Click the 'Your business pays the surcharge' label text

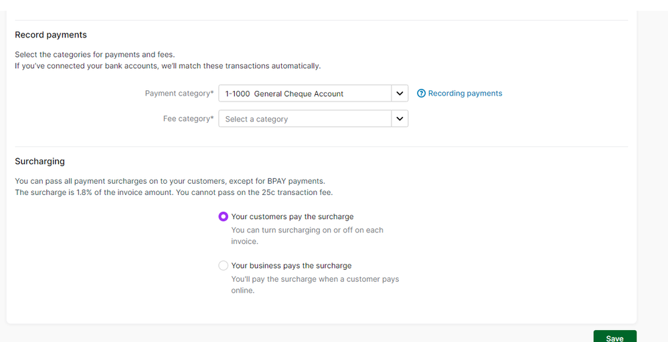(x=291, y=265)
